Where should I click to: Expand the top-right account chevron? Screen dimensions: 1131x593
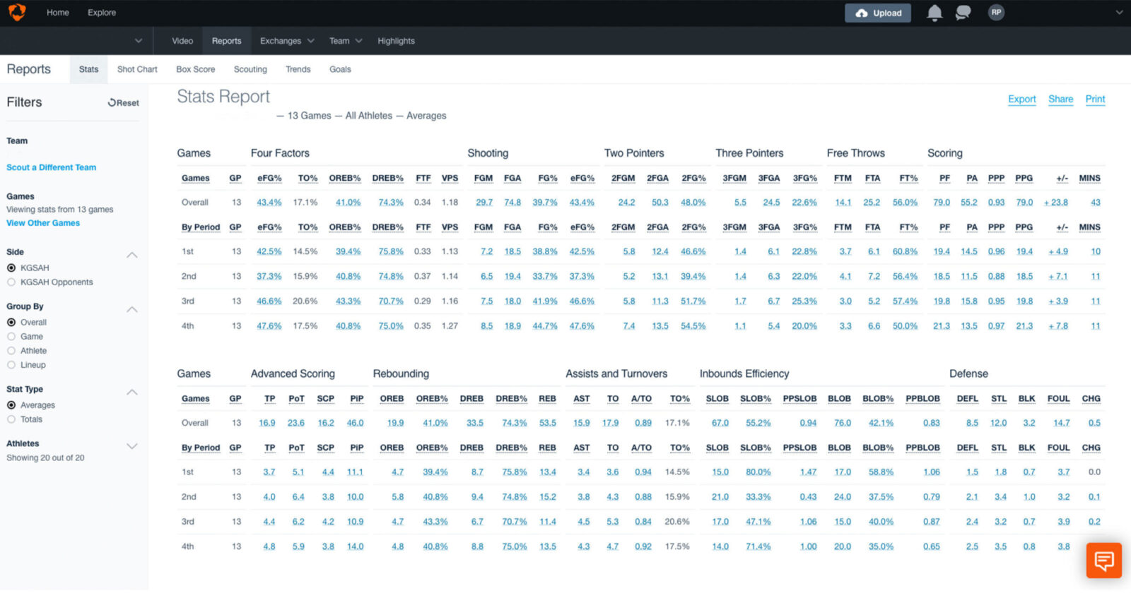point(1119,13)
